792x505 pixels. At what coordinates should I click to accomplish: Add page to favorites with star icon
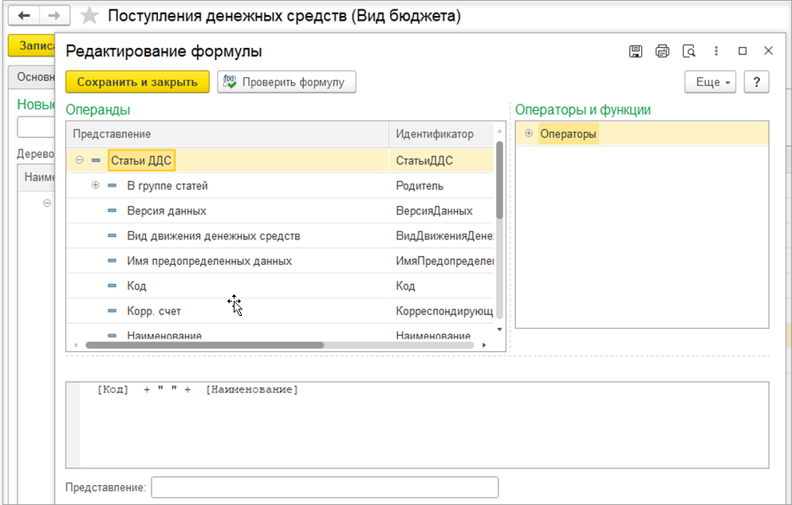tap(91, 16)
